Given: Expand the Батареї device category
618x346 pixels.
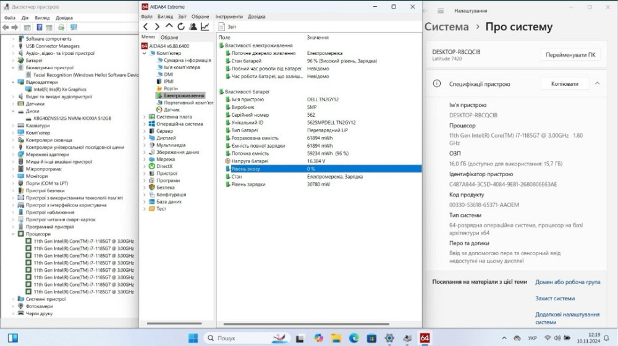Looking at the screenshot, I should tap(14, 61).
